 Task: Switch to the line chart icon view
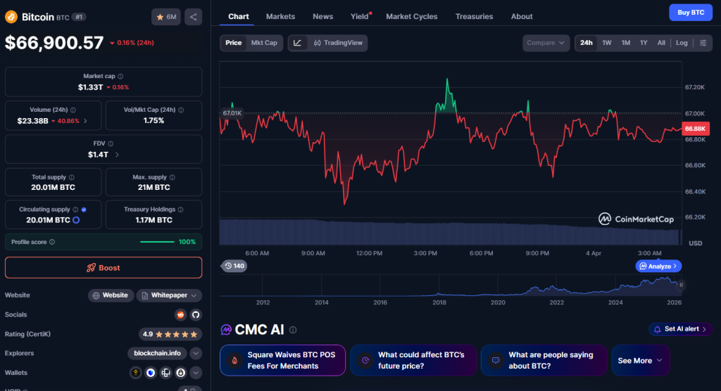point(297,43)
